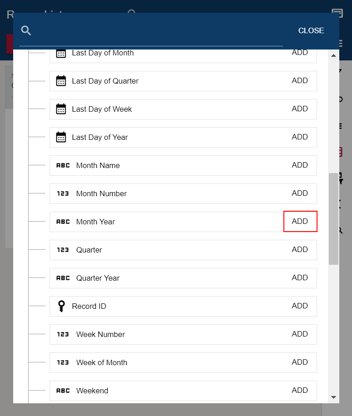
Task: Click the search magnifier icon in dialog header
Action: pyautogui.click(x=26, y=30)
